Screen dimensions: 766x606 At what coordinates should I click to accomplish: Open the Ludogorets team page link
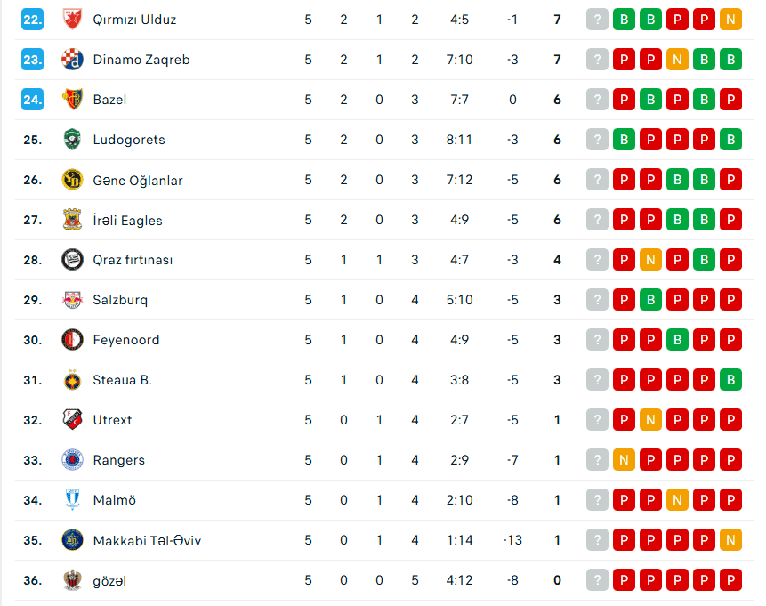(129, 140)
